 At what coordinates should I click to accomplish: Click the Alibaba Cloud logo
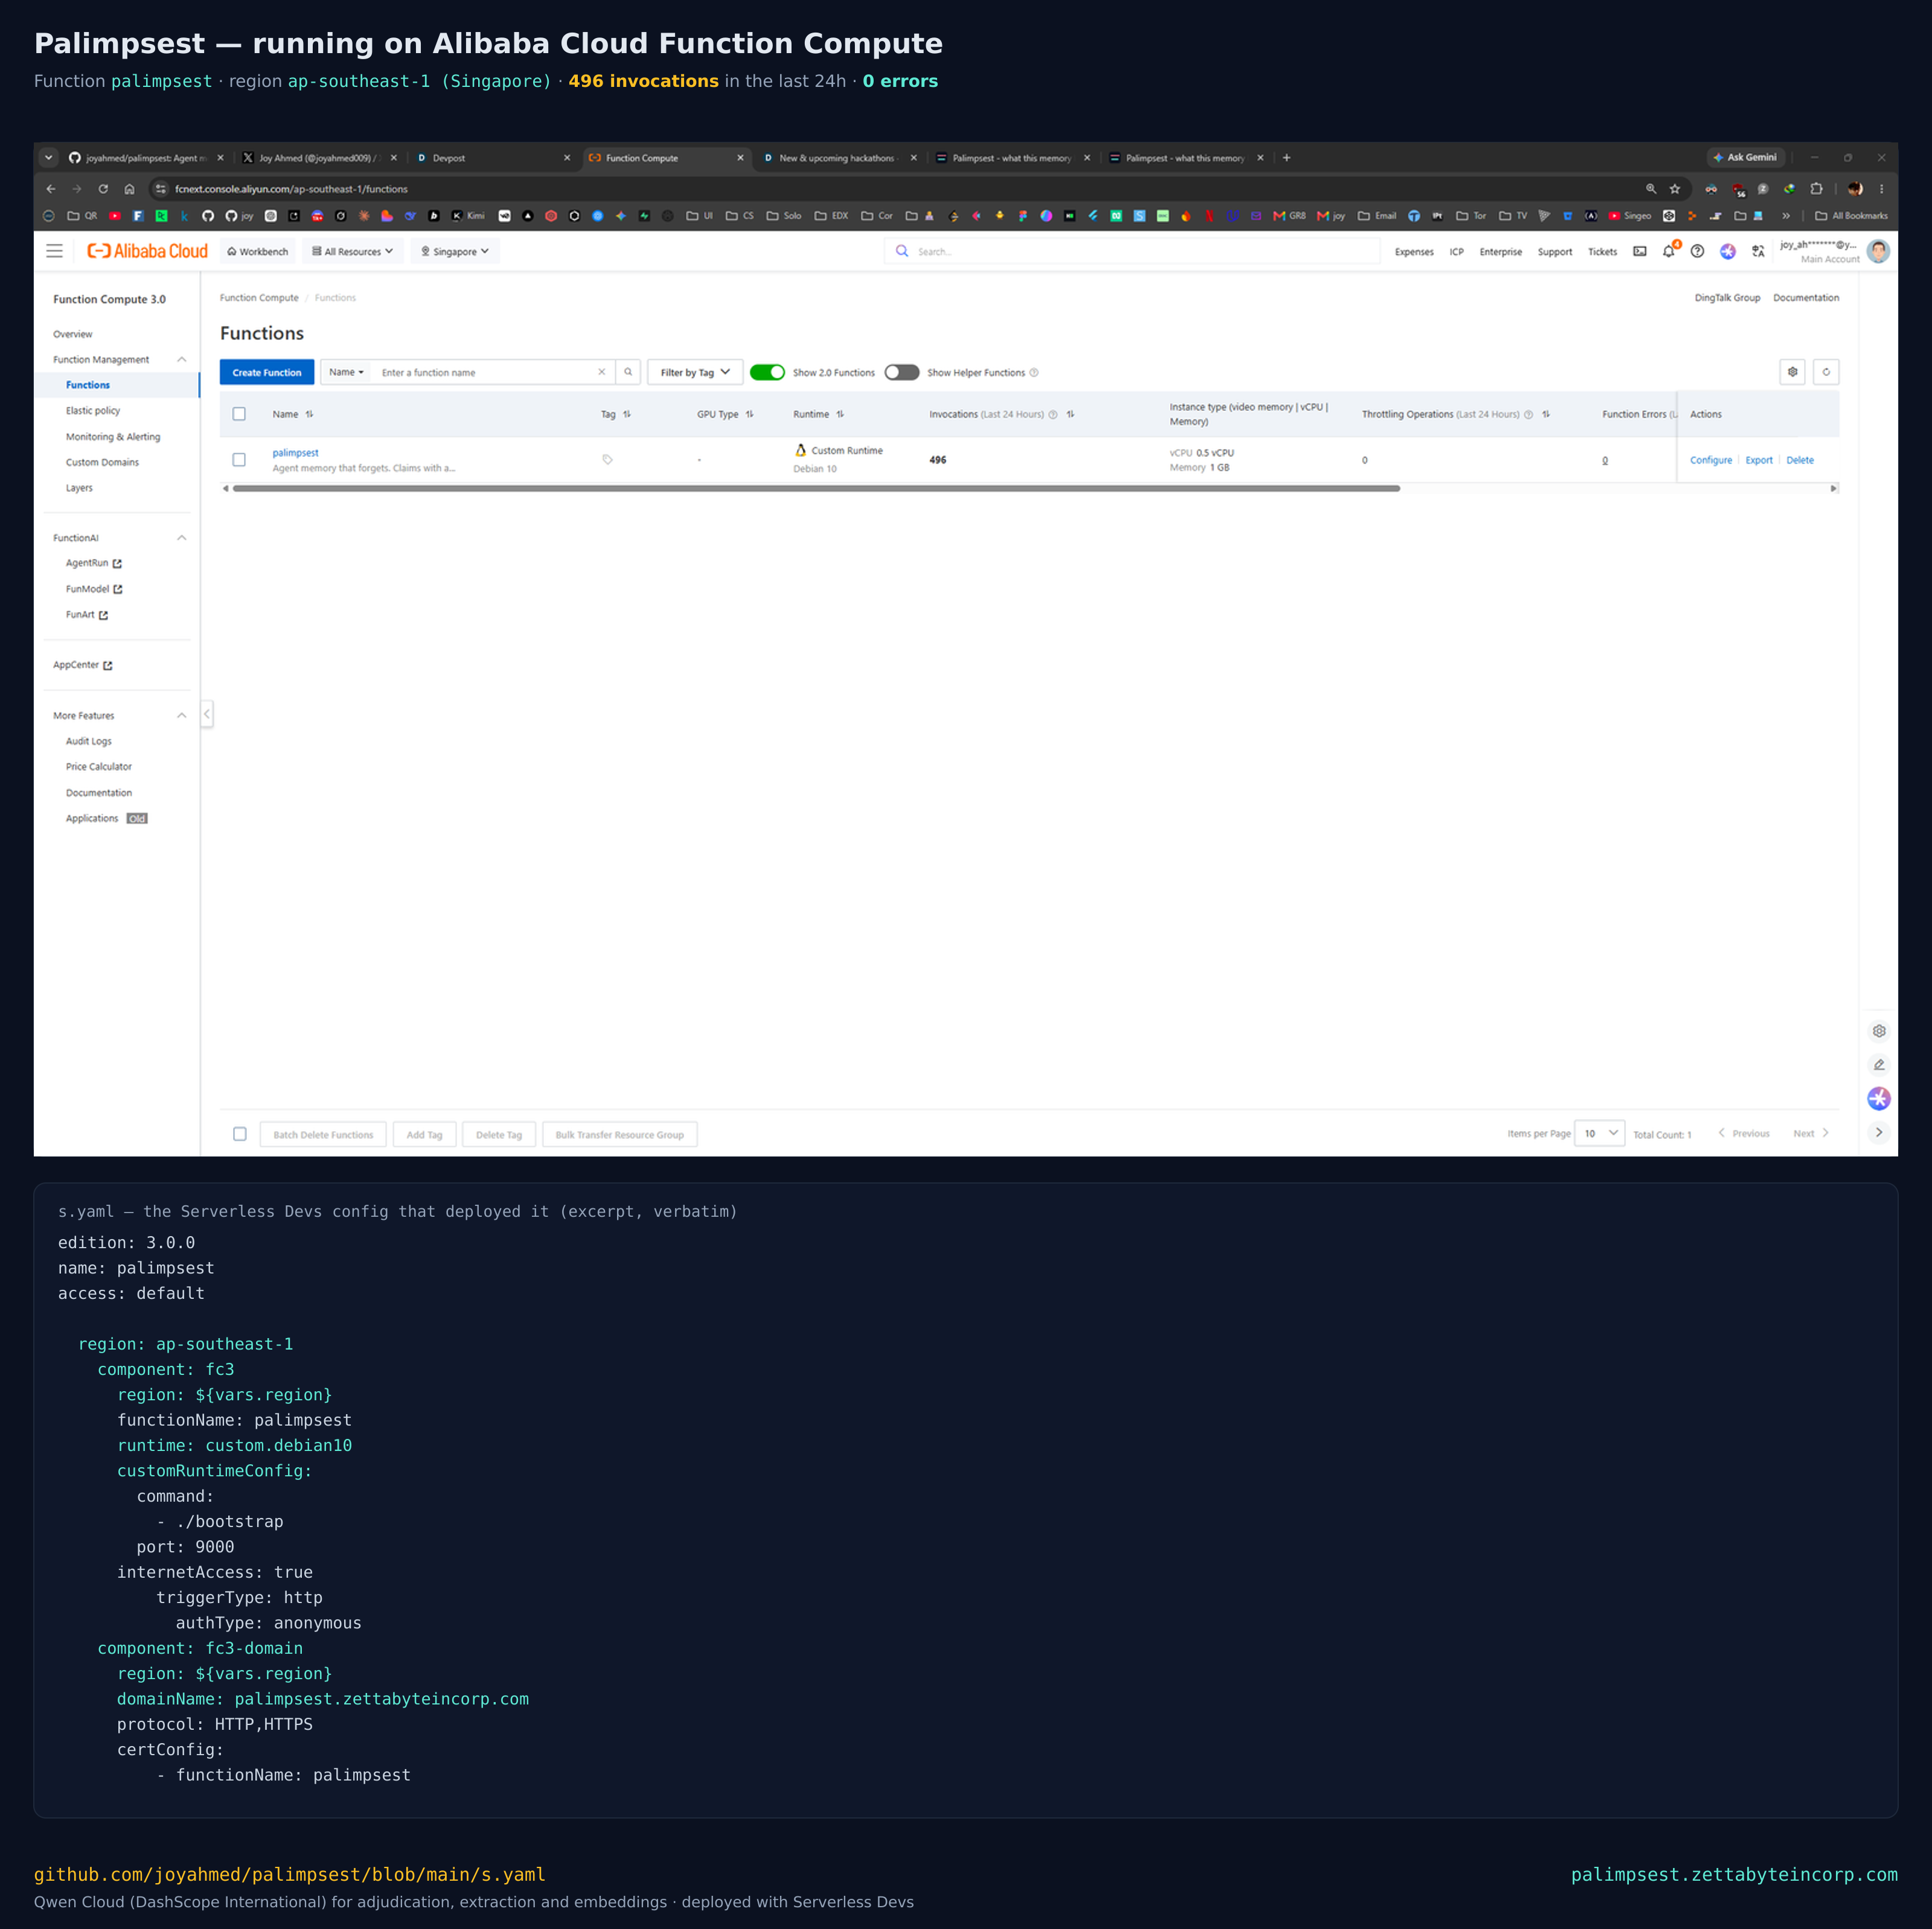click(148, 251)
